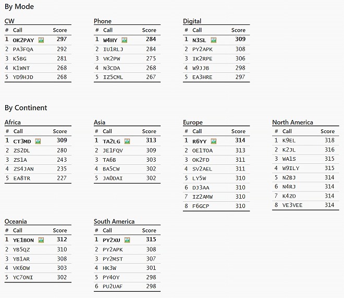344x298 pixels.
Task: Open the picture icon beside R6YY
Action: point(214,141)
